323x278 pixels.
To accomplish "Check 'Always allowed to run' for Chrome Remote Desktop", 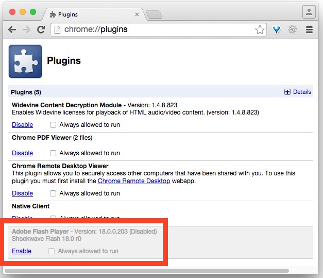I will [53, 193].
